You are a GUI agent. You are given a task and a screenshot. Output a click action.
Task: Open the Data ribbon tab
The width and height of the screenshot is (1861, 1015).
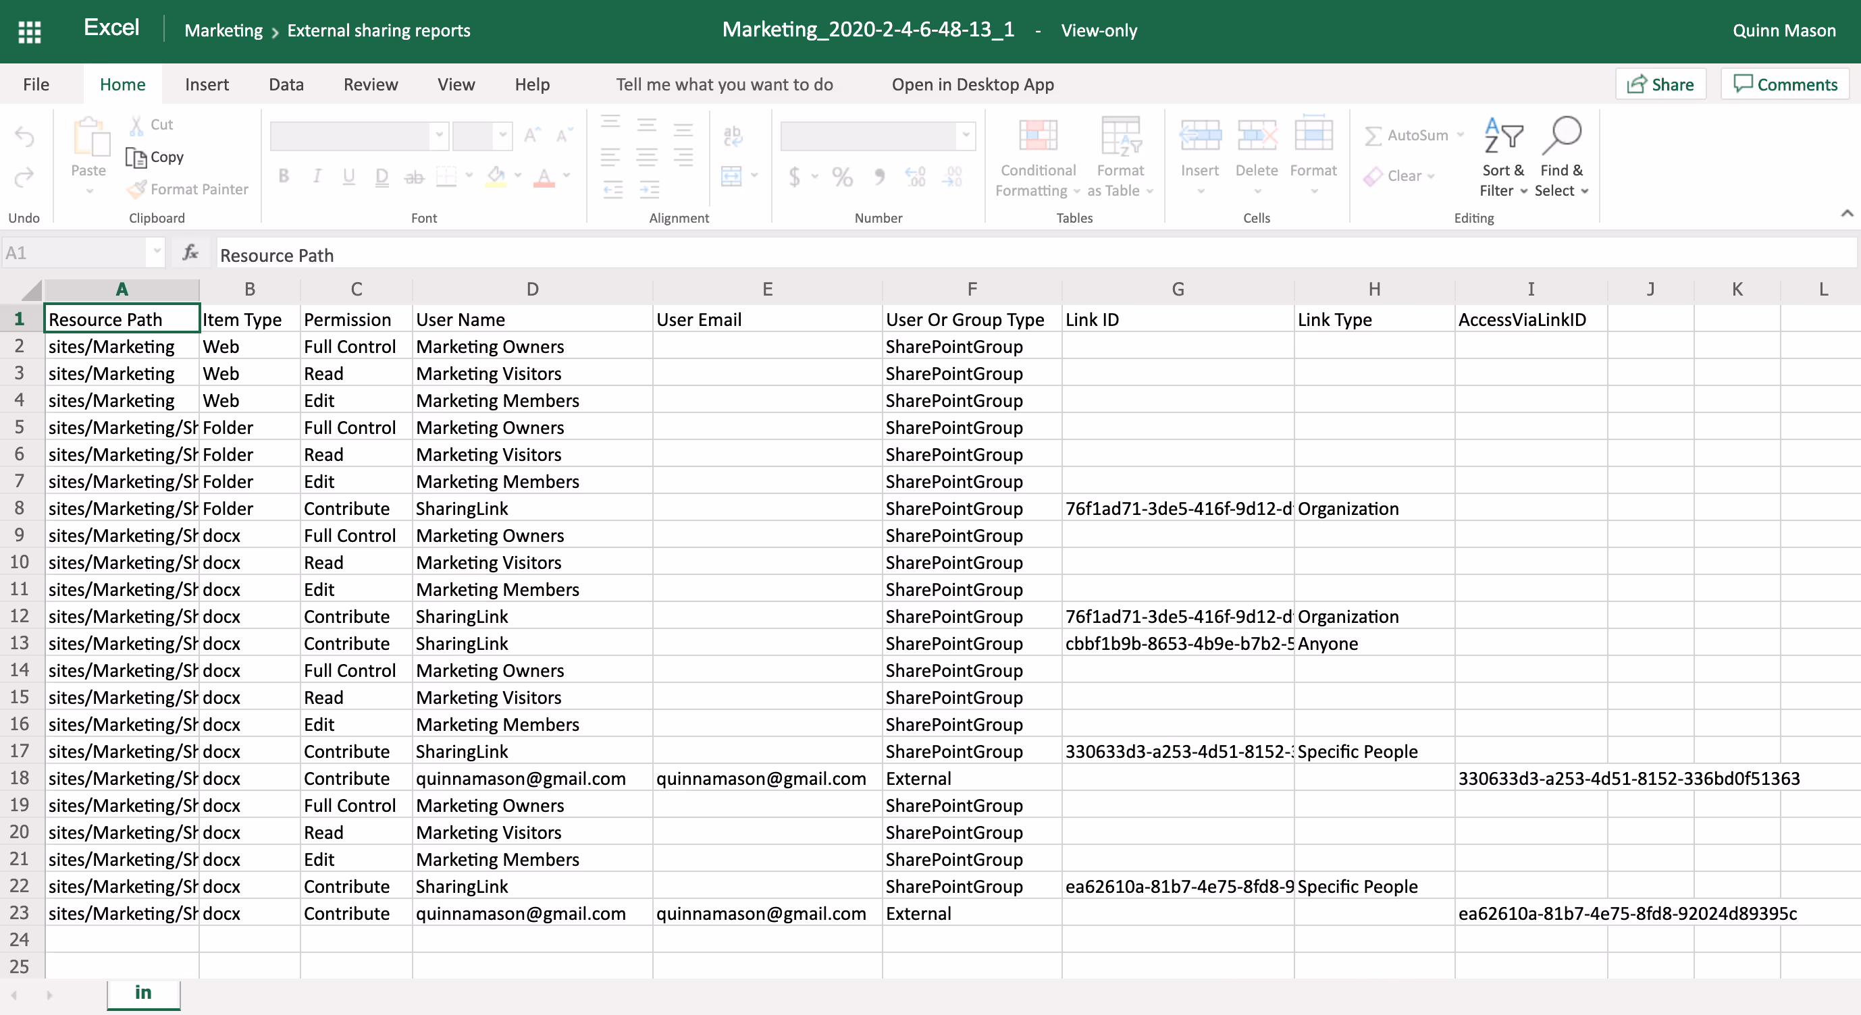tap(286, 84)
